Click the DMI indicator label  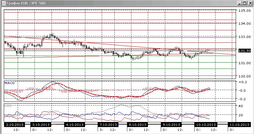(x=8, y=106)
